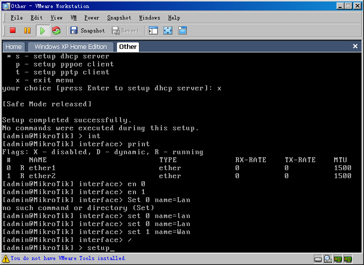Click the 'interface> print' command line
This screenshot has width=364, height=265.
pyautogui.click(x=76, y=144)
